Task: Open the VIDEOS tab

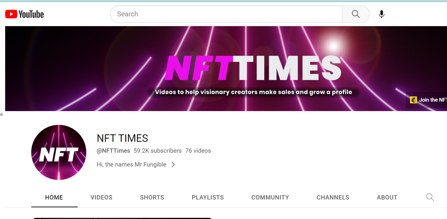Action: [101, 197]
